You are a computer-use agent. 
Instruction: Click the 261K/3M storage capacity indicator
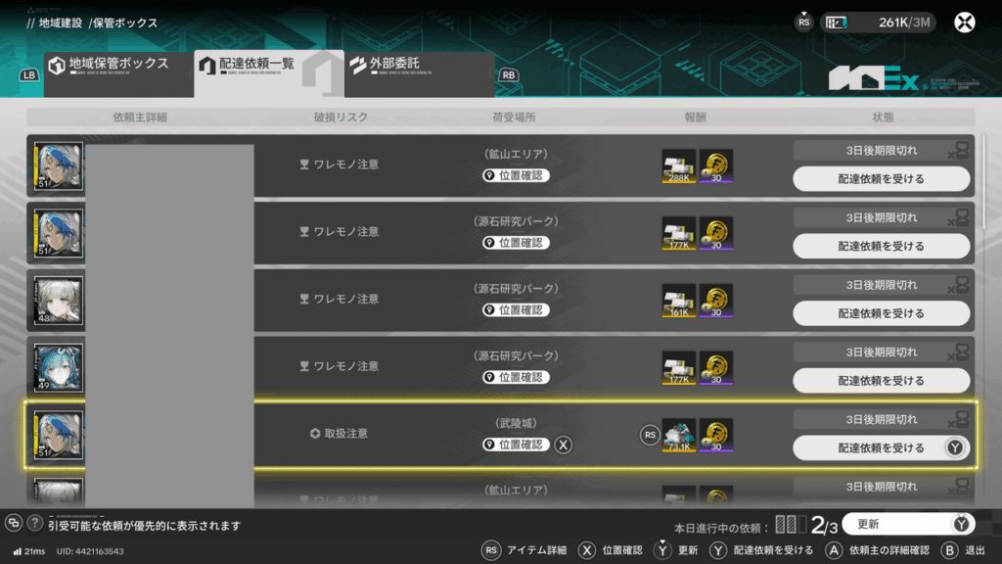(x=879, y=23)
